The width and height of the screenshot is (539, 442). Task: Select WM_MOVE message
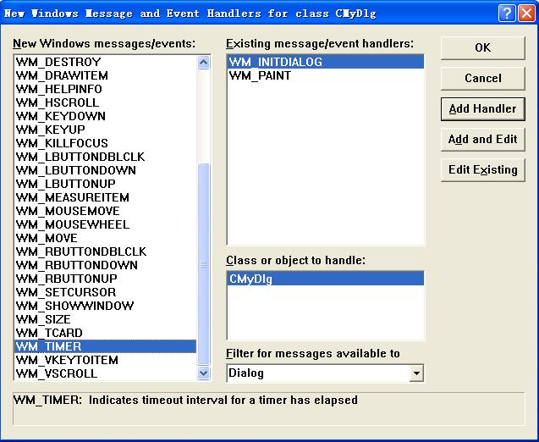click(x=106, y=238)
